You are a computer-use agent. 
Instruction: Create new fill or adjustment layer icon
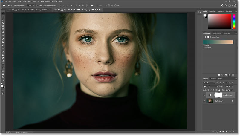(x=223, y=132)
